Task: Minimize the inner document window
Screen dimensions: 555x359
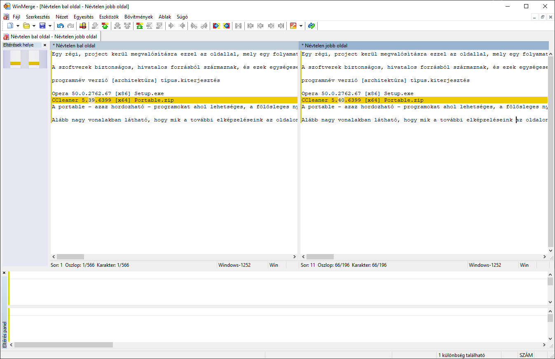Action: (534, 17)
